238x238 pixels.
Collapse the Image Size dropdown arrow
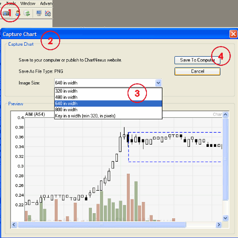point(158,83)
